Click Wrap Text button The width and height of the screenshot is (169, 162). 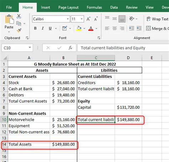coord(157,19)
